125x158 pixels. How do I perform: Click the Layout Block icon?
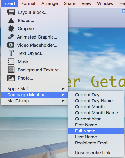[11, 12]
